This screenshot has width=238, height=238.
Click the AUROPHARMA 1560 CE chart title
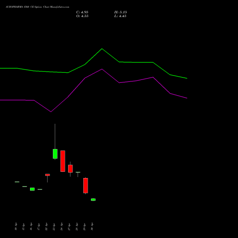[x=38, y=7]
